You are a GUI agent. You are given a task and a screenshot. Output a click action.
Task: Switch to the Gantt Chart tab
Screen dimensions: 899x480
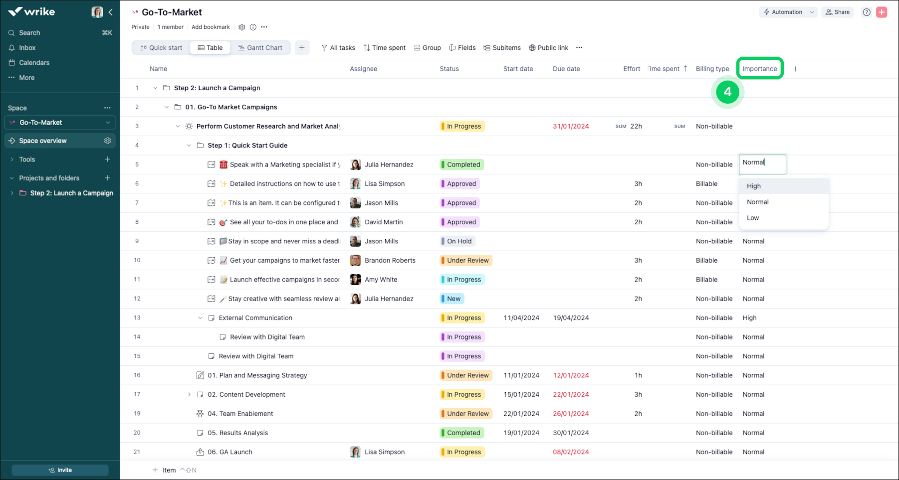[x=260, y=48]
